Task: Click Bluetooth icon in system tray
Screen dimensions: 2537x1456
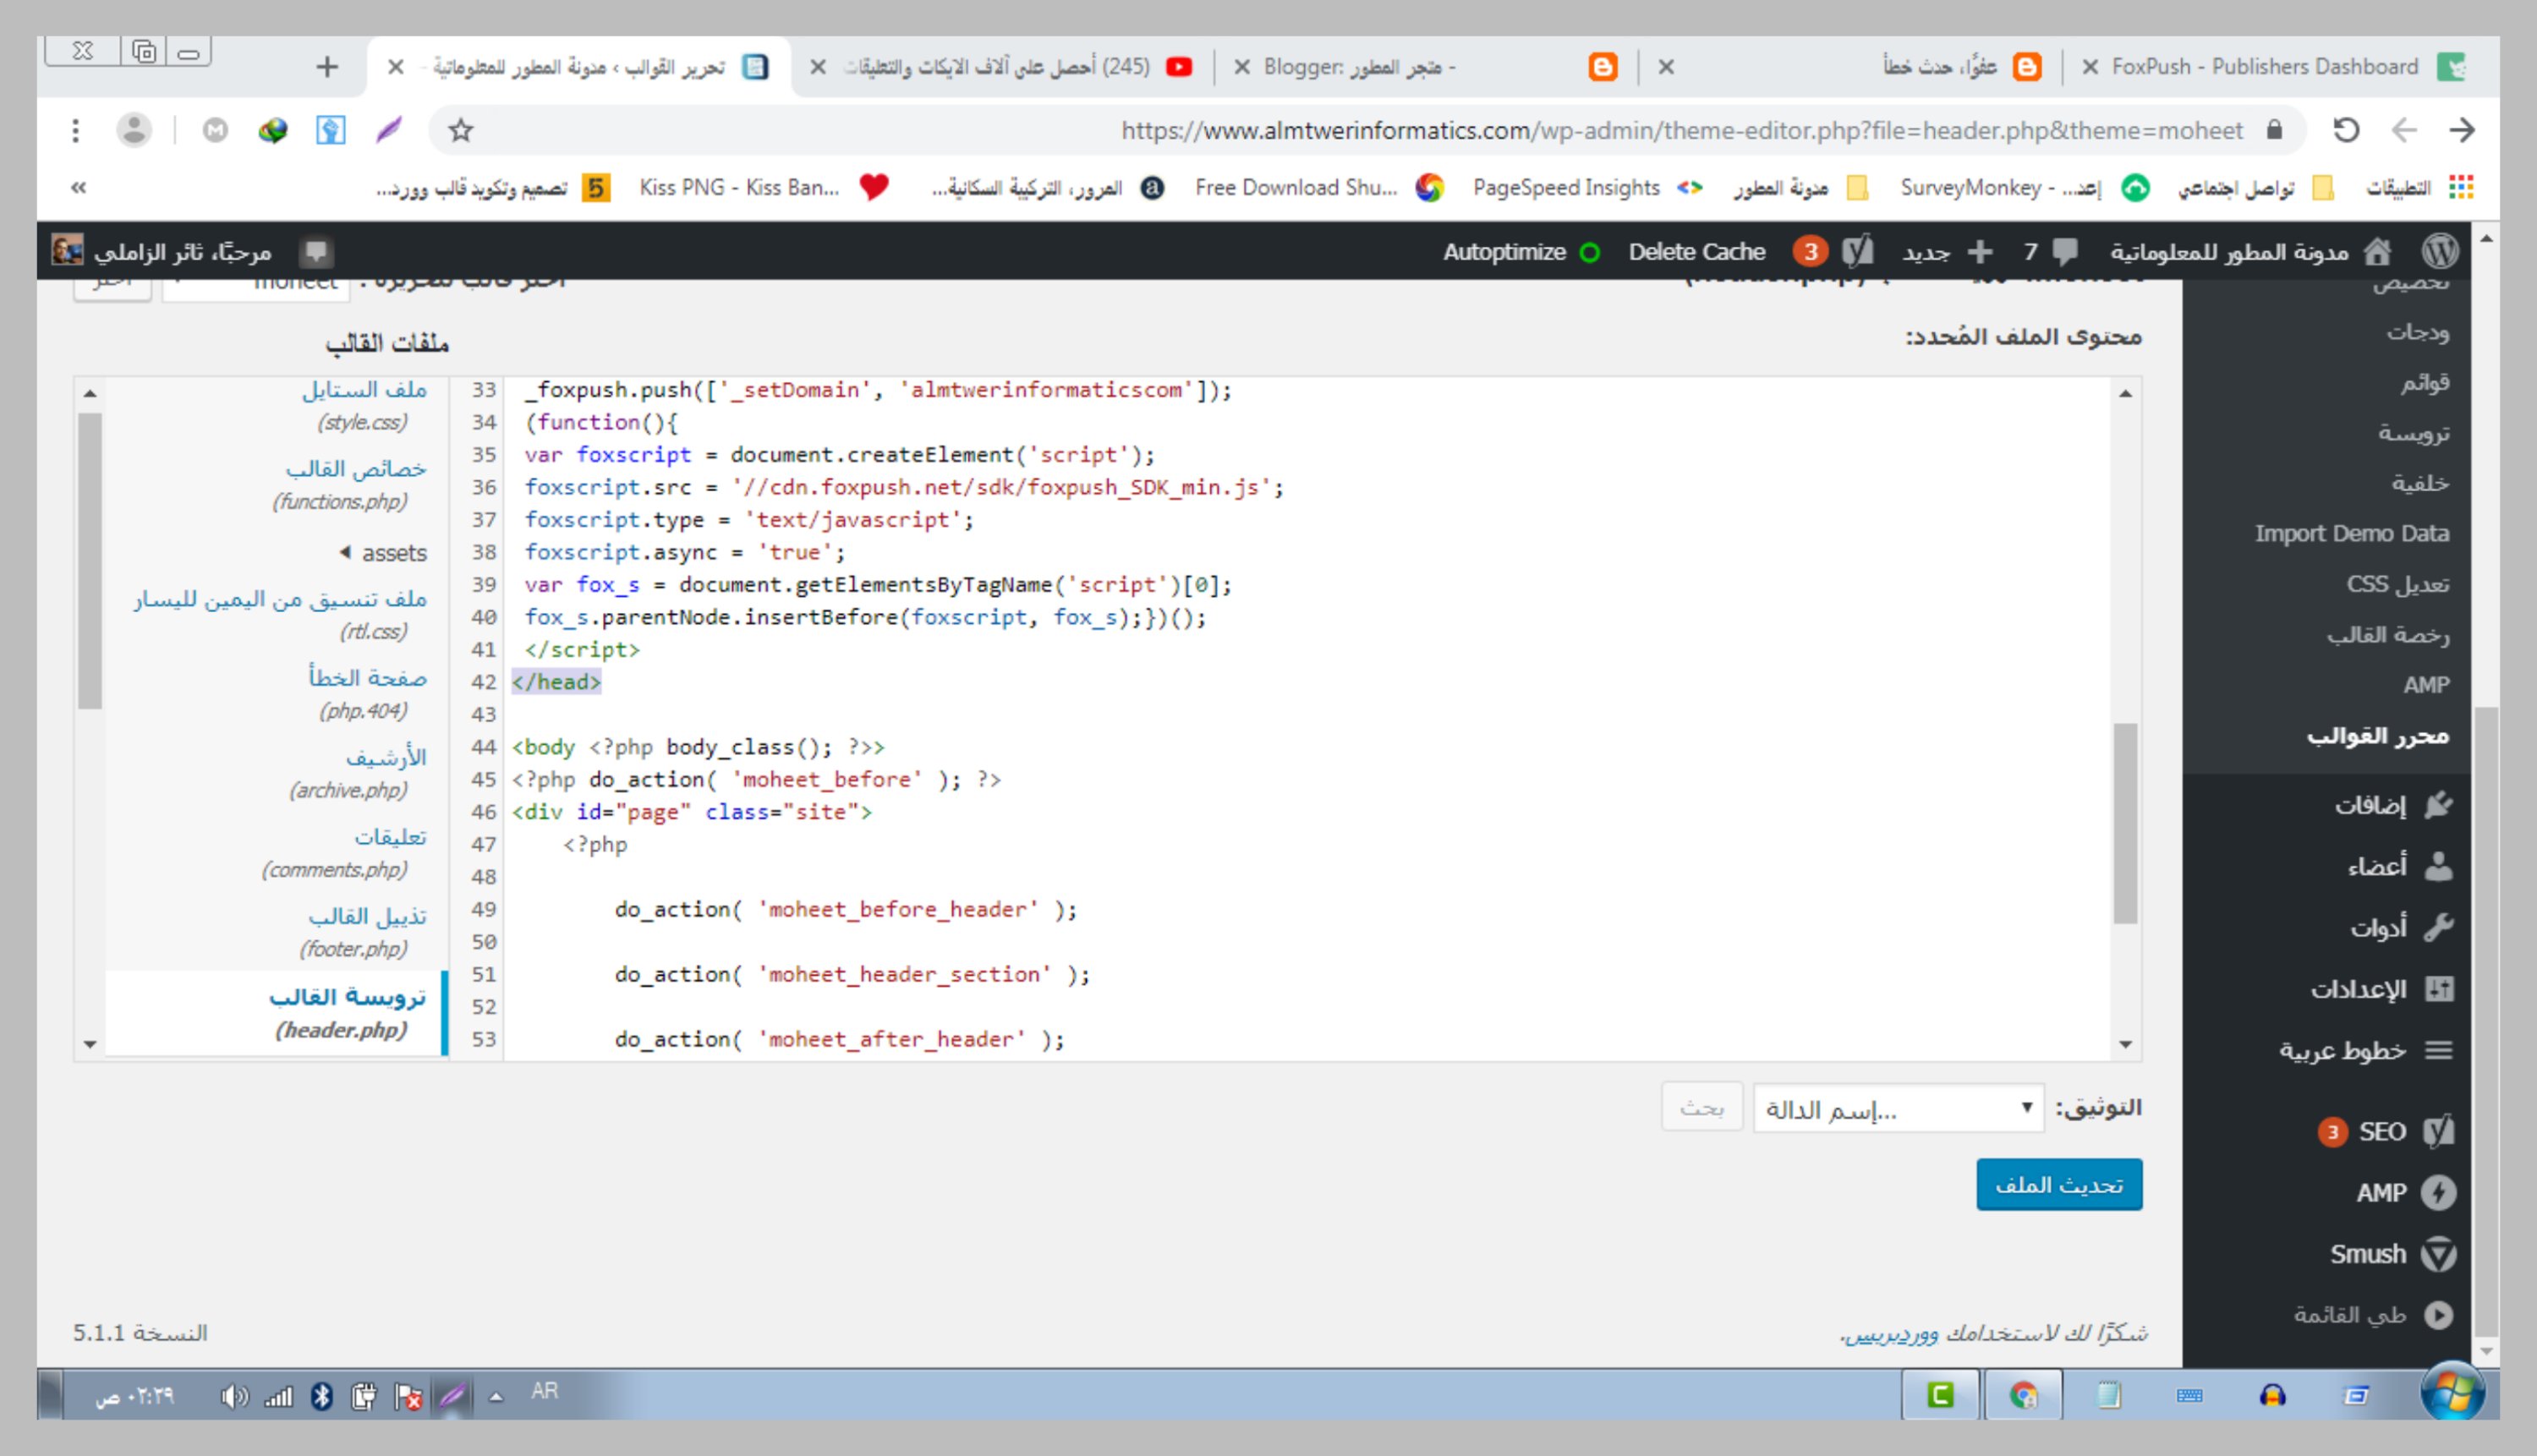Action: [x=321, y=1396]
